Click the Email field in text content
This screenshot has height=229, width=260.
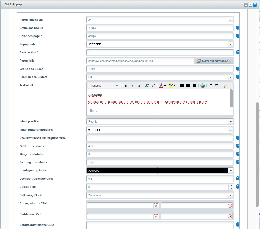pos(113,110)
